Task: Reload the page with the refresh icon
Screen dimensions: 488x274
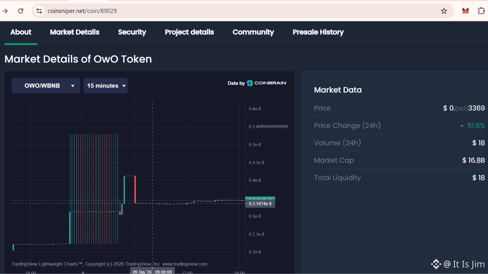Action: [x=21, y=11]
